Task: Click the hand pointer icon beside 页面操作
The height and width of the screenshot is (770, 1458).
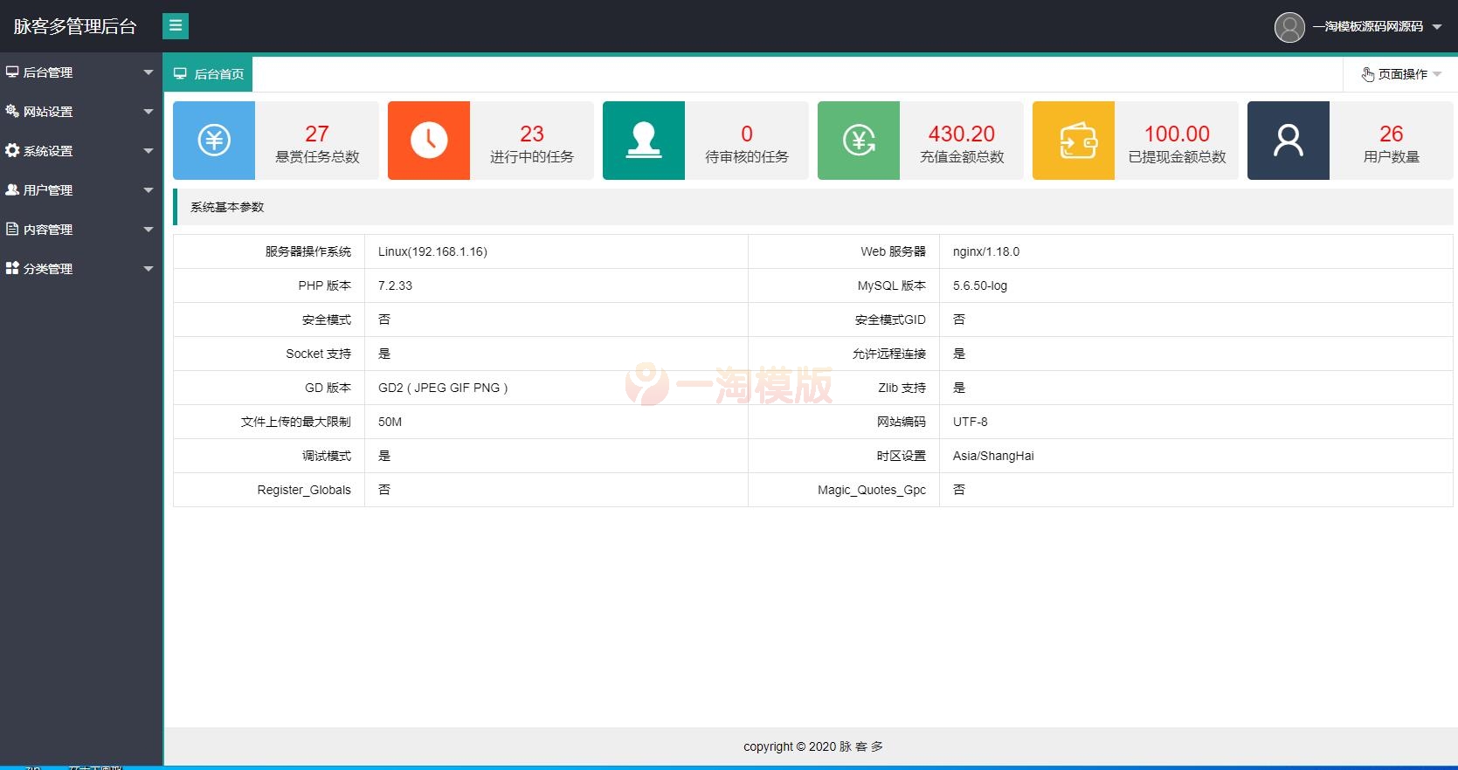Action: [x=1368, y=74]
